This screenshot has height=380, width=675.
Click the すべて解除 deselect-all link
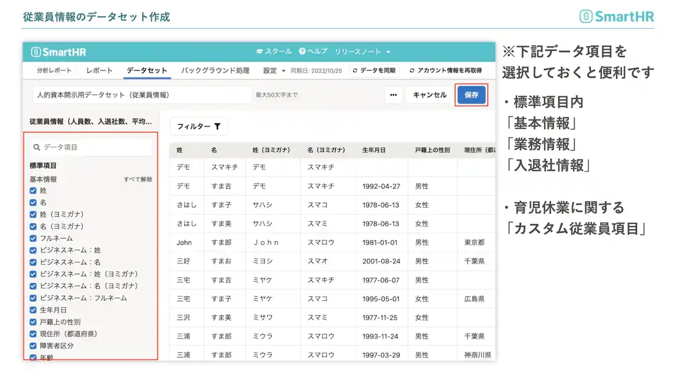(x=137, y=179)
